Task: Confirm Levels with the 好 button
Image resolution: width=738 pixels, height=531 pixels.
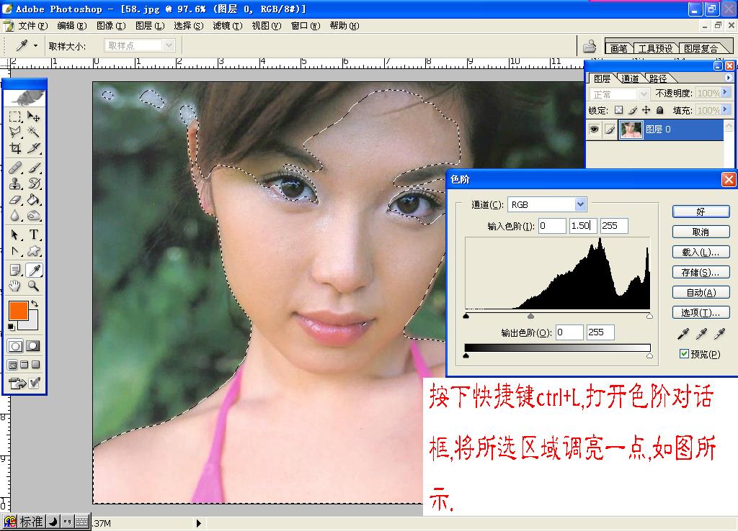Action: click(x=701, y=212)
